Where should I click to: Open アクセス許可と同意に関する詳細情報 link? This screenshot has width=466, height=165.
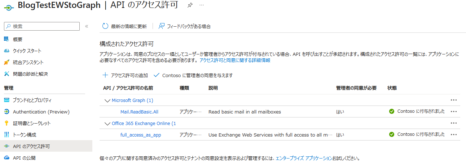pos(235,61)
